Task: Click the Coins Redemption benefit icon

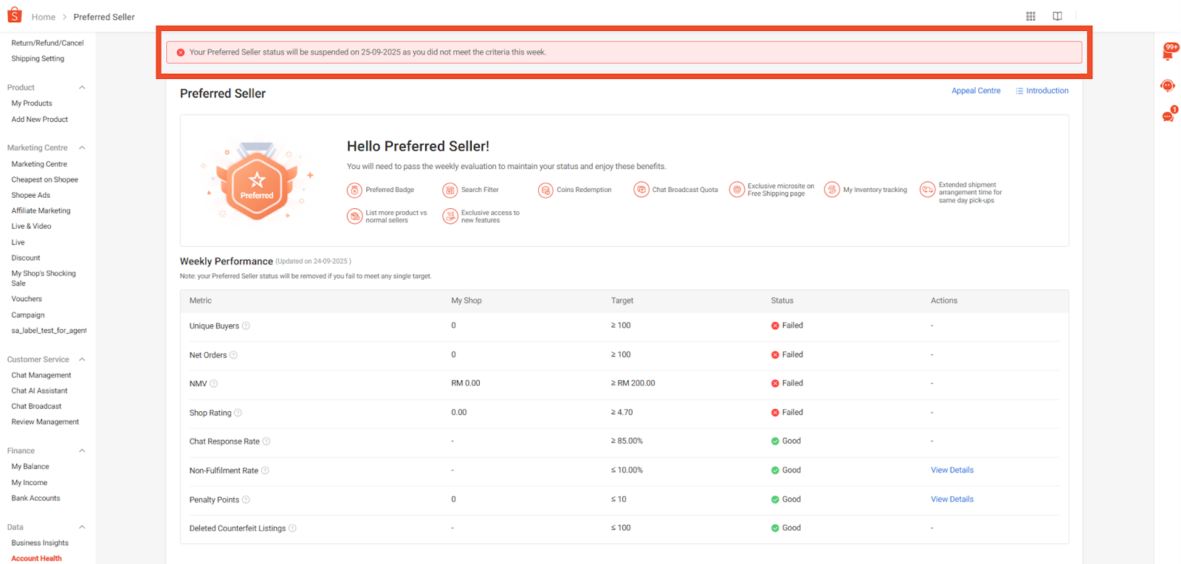Action: tap(545, 190)
